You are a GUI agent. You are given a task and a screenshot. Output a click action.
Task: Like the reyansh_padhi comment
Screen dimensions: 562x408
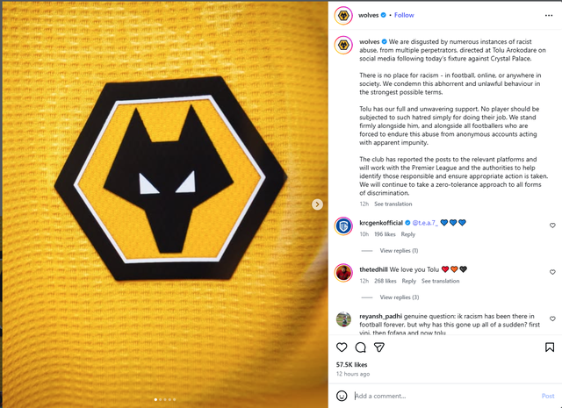pyautogui.click(x=551, y=318)
